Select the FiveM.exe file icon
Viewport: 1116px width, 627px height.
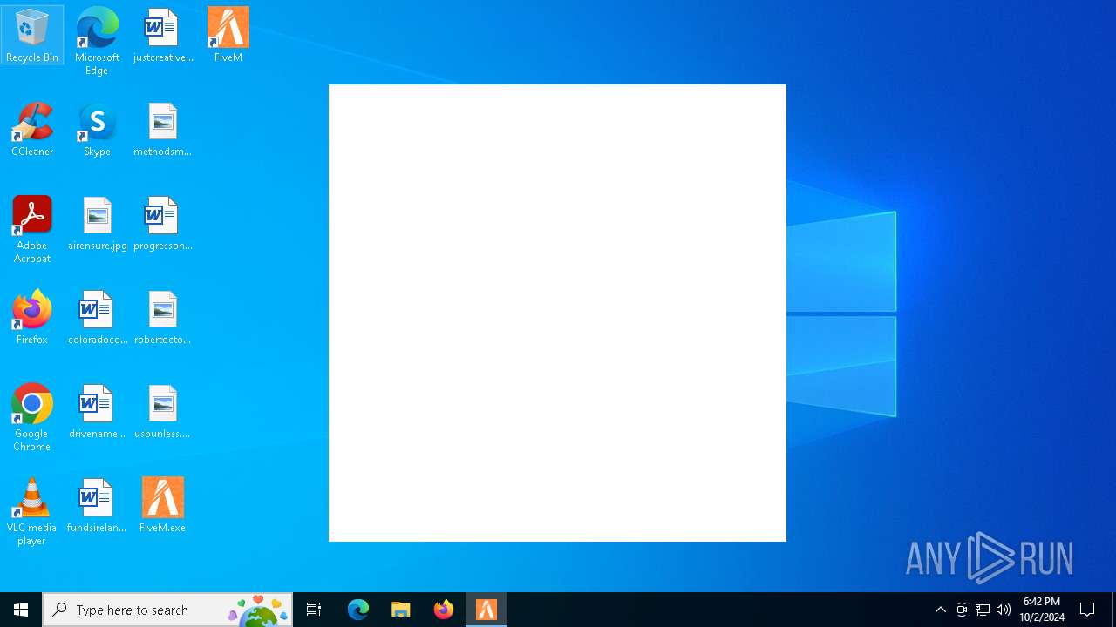click(163, 505)
